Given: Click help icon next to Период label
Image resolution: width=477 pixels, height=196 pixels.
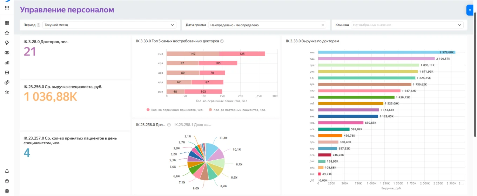Looking at the screenshot, I should (39, 25).
